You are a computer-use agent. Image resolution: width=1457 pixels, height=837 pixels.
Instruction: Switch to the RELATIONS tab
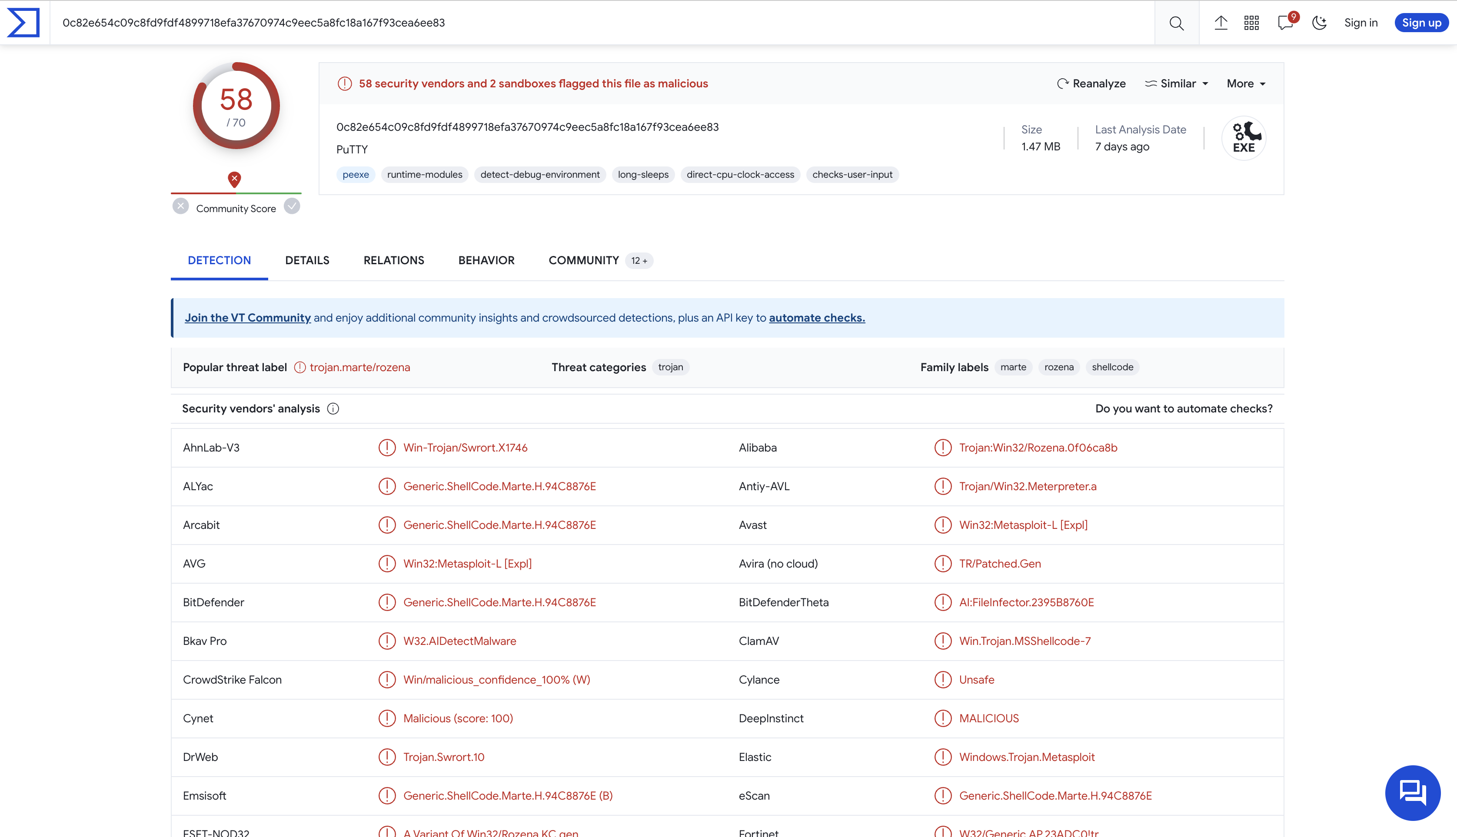(x=394, y=260)
